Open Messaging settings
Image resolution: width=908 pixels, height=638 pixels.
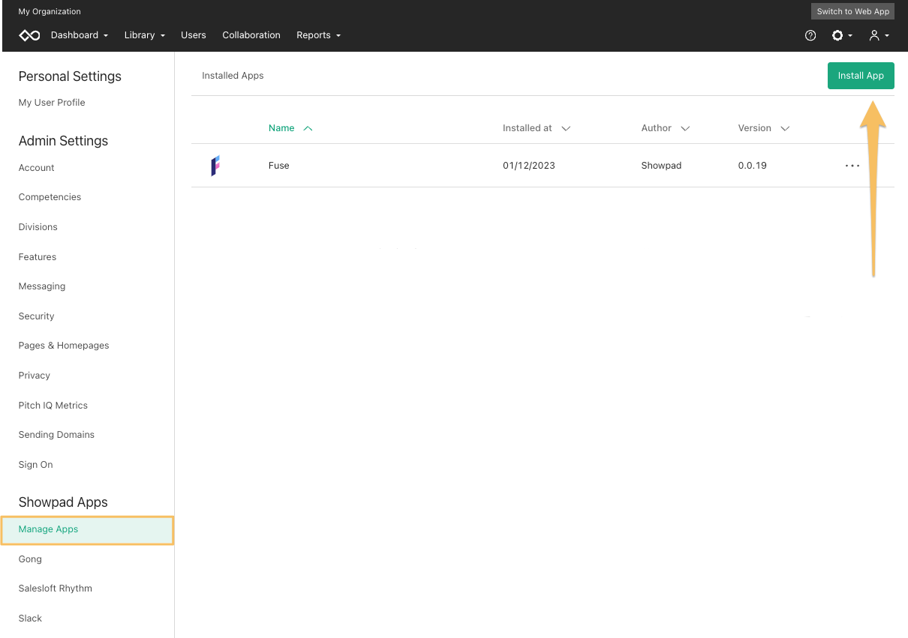[x=42, y=286]
